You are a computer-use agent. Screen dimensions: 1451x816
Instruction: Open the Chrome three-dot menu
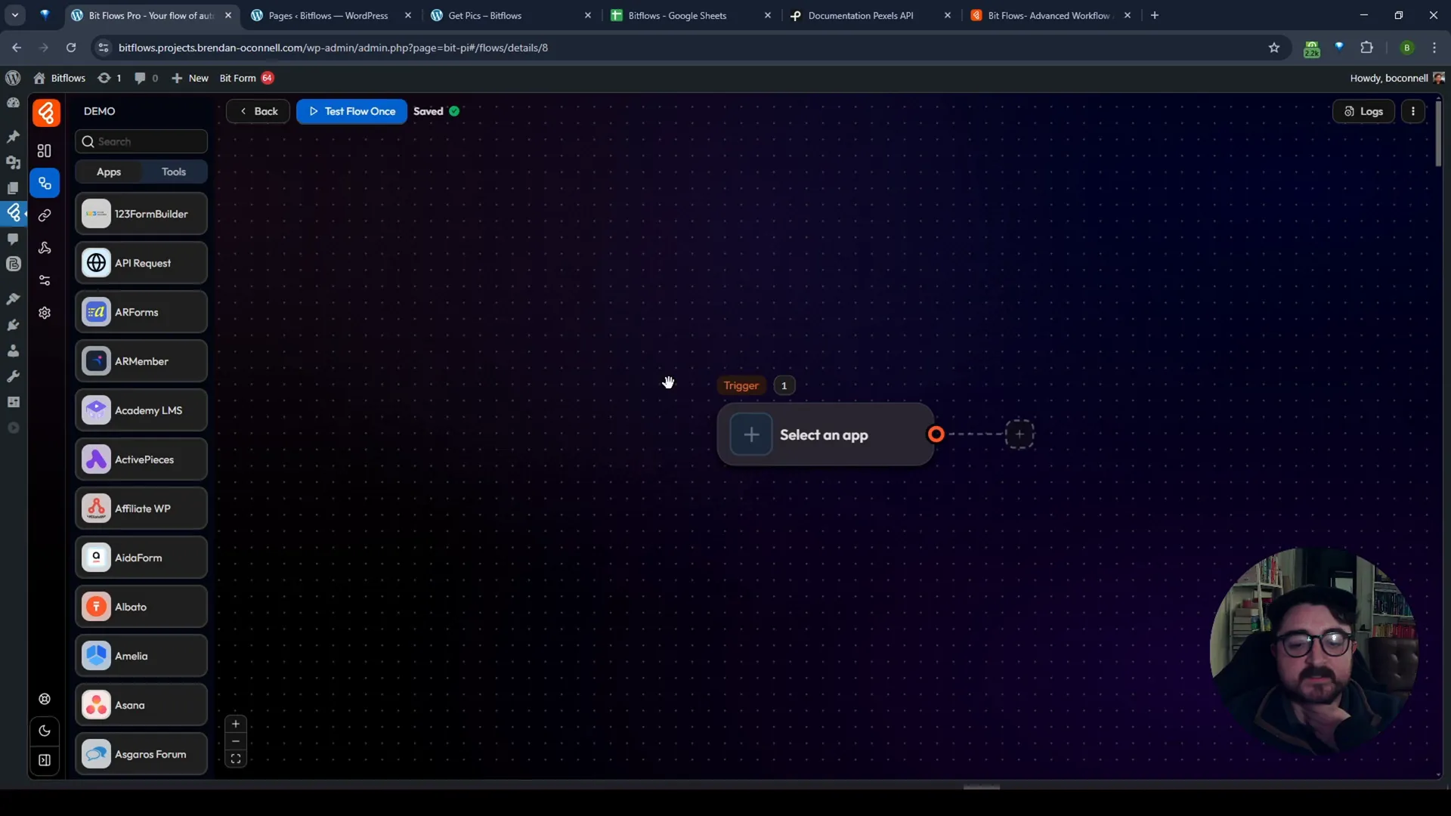[x=1434, y=48]
